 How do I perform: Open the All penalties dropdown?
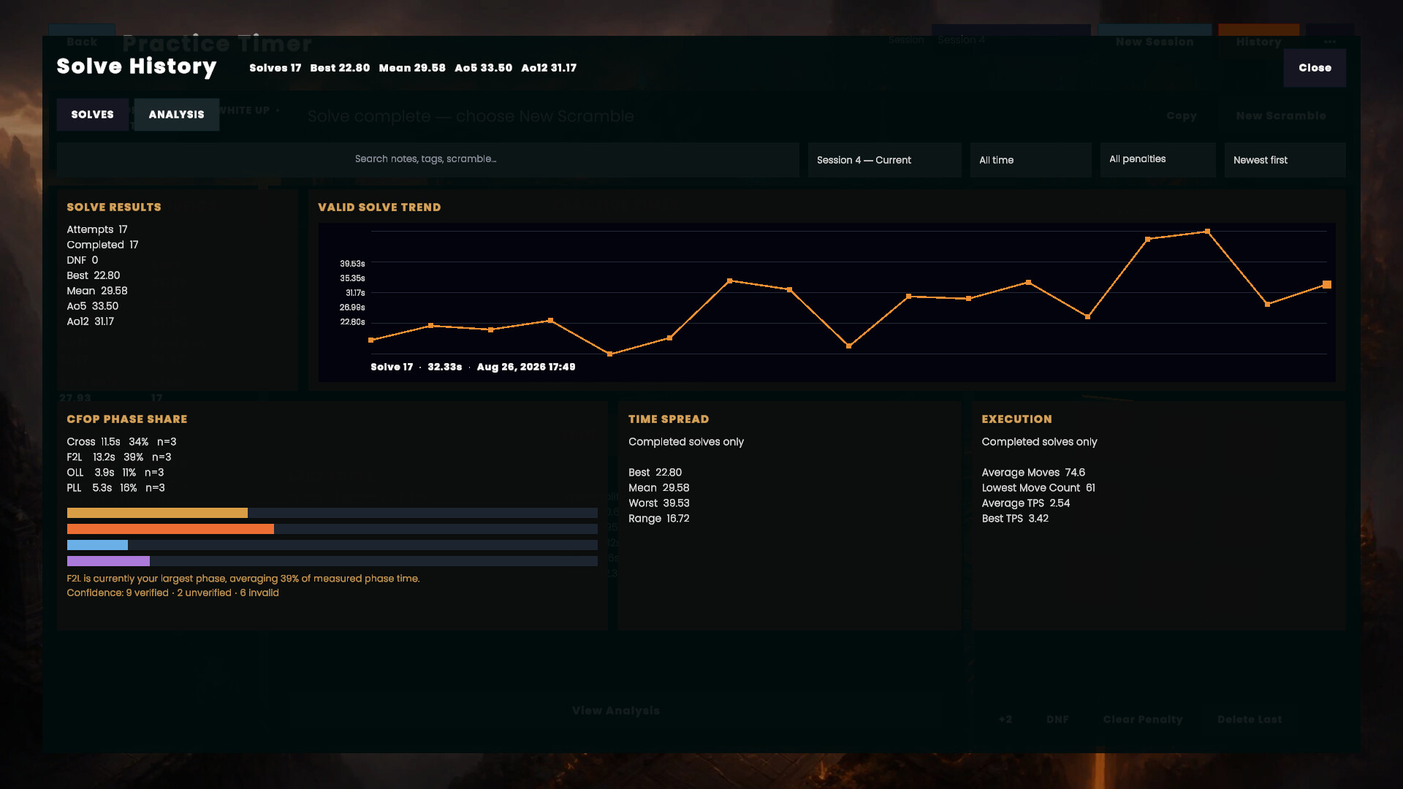tap(1157, 159)
